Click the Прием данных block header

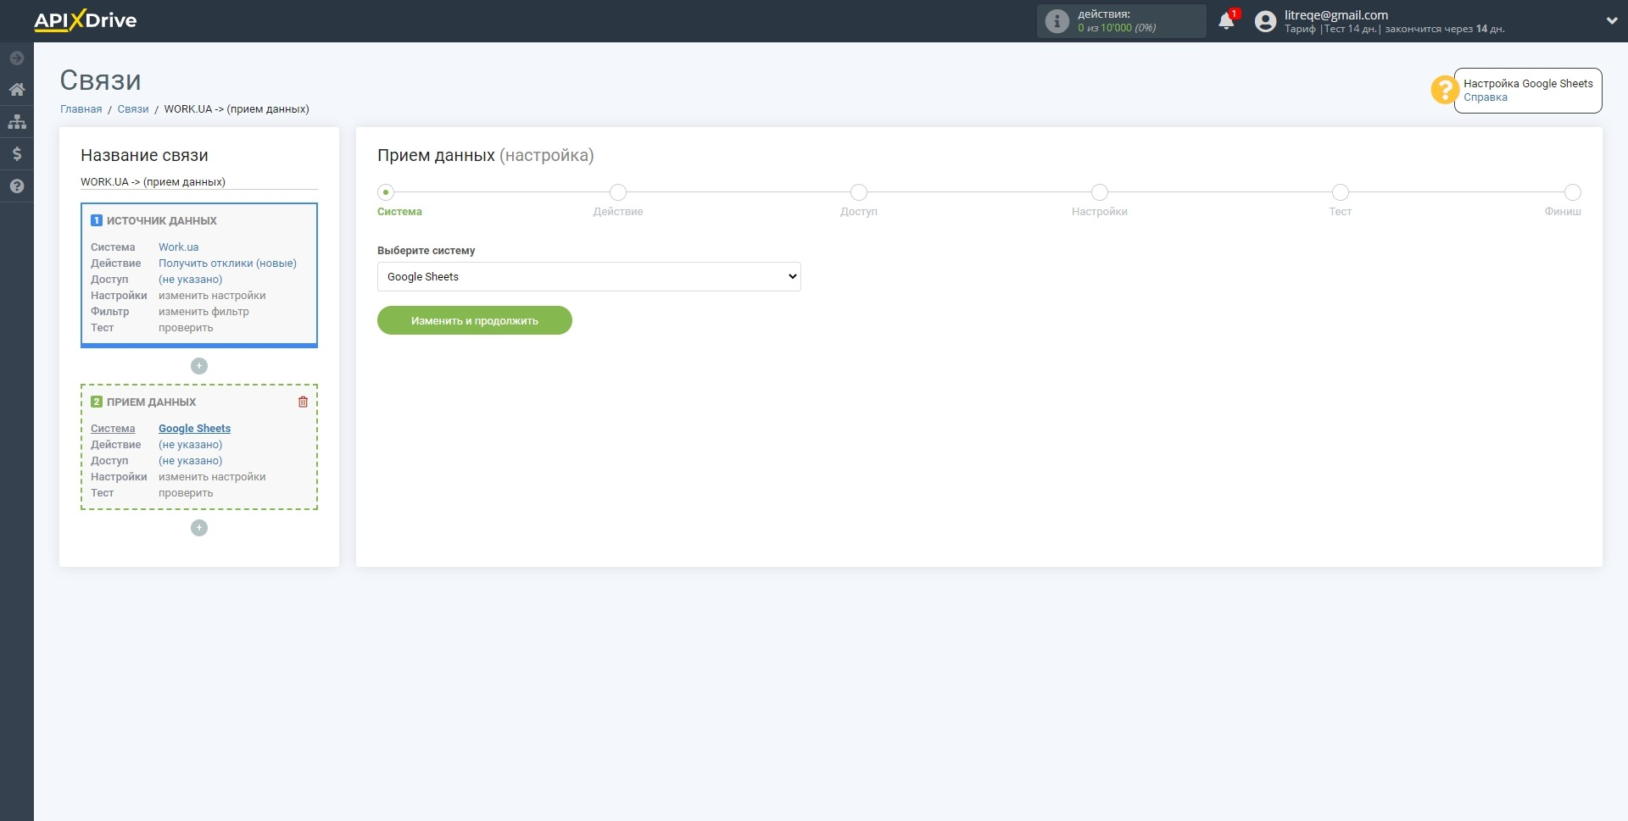pyautogui.click(x=151, y=402)
